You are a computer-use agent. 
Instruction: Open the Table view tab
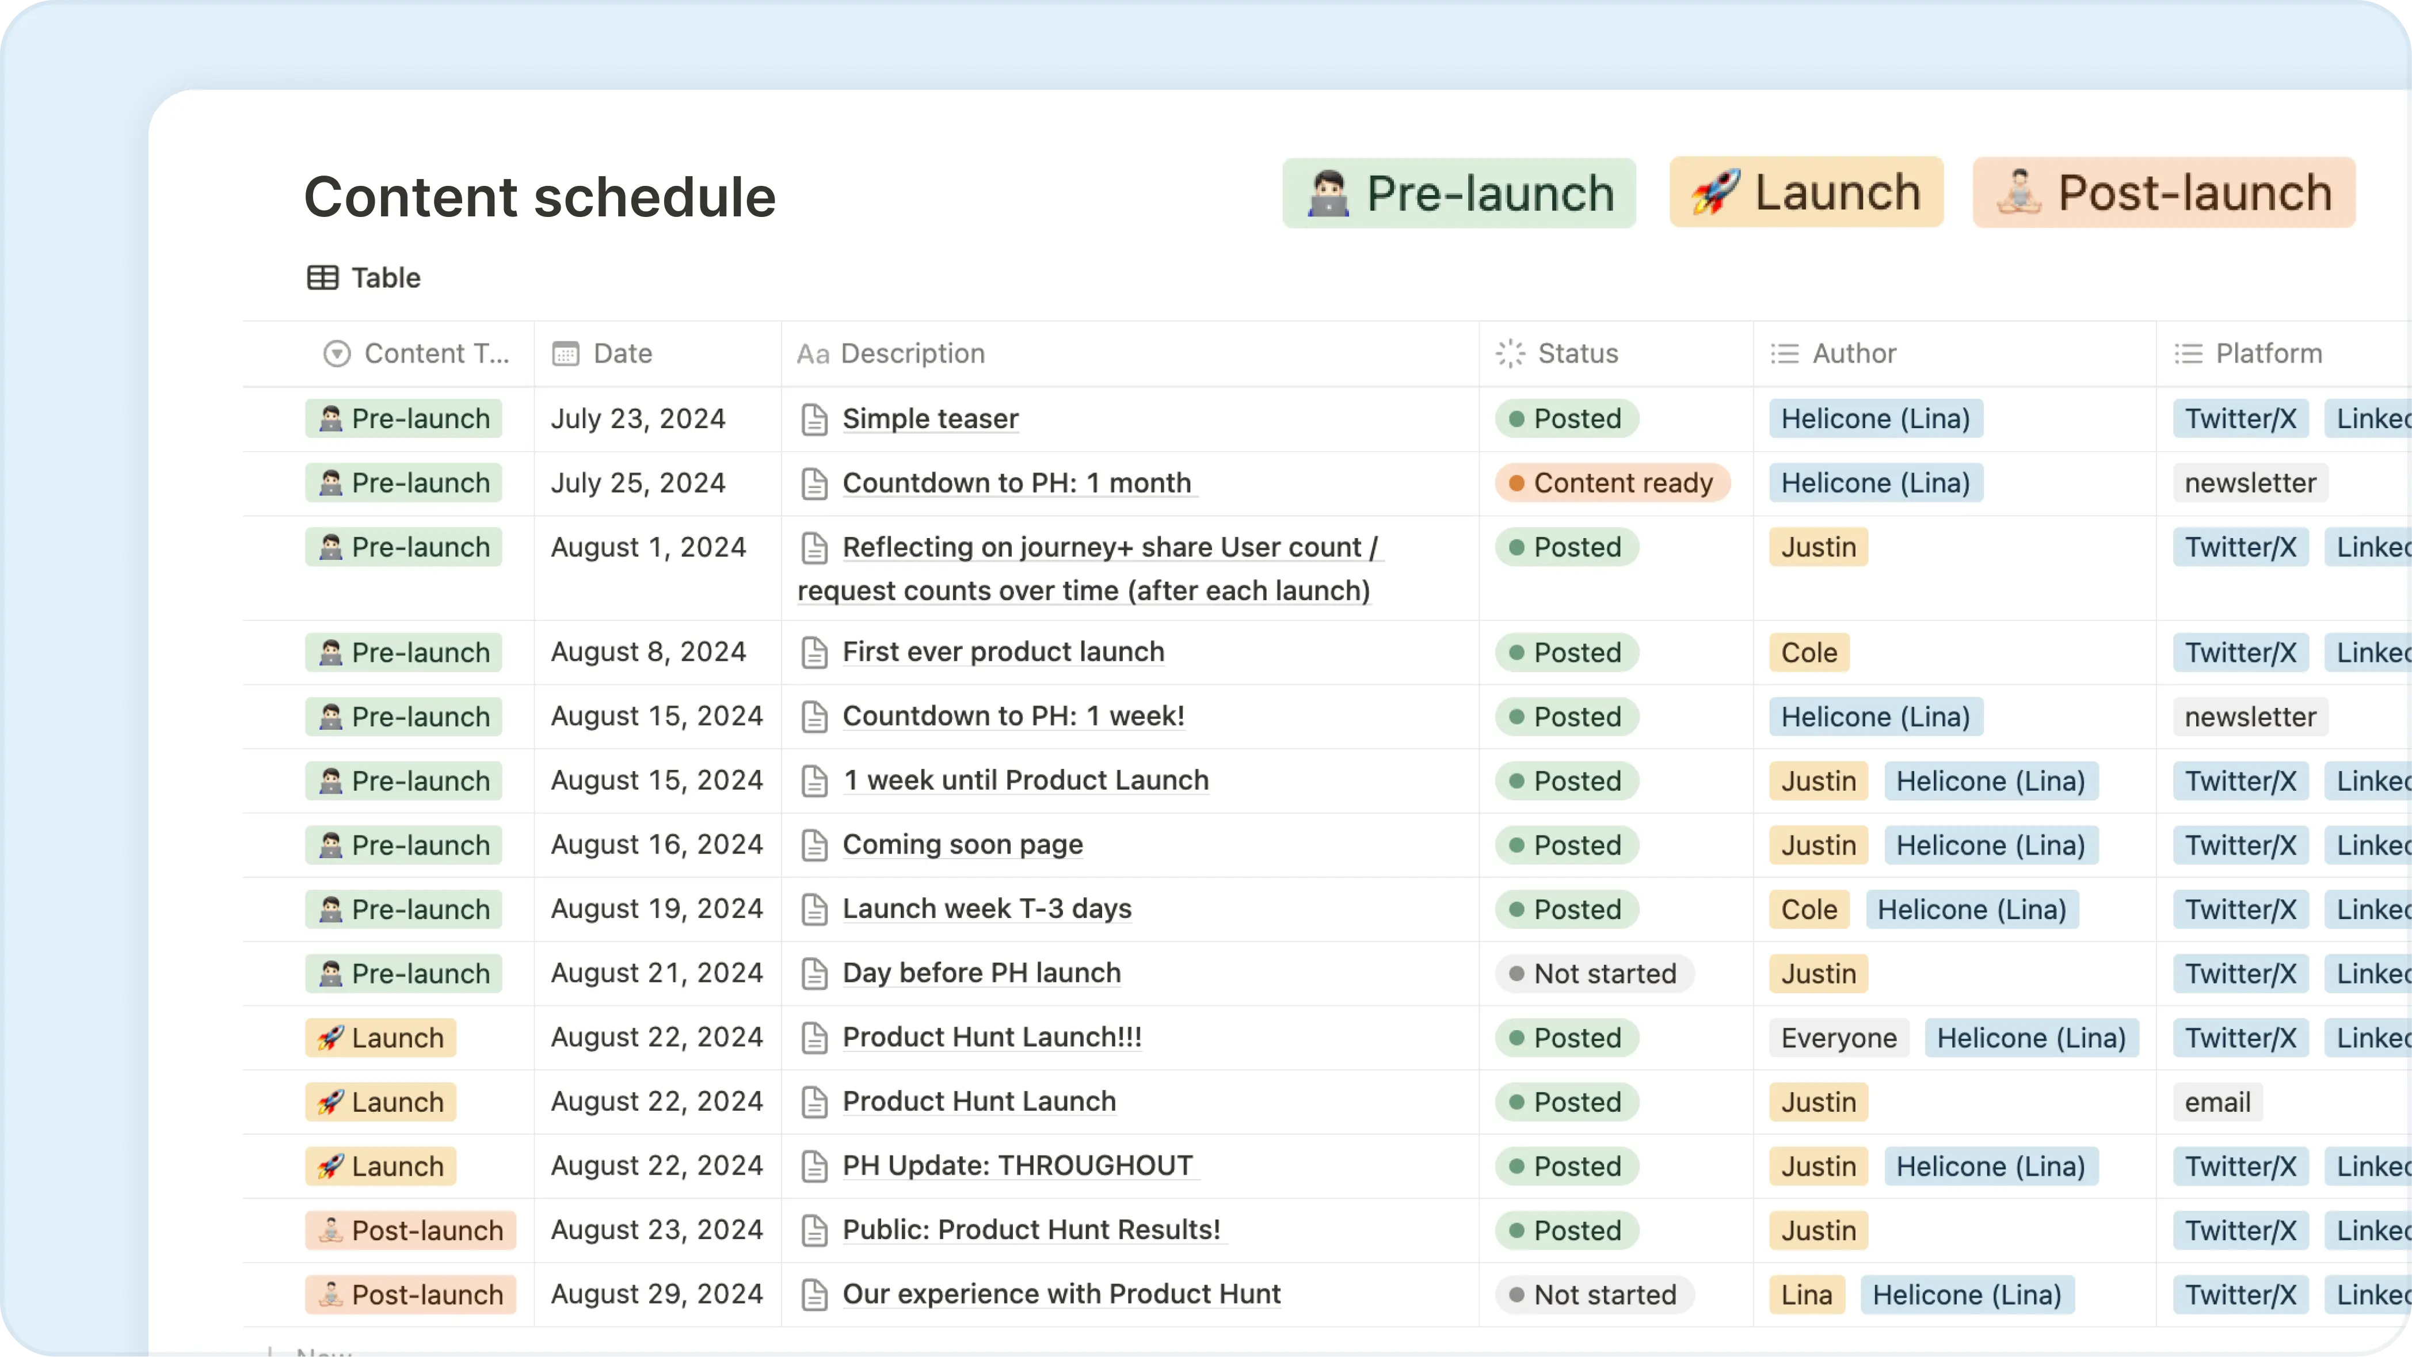tap(363, 278)
